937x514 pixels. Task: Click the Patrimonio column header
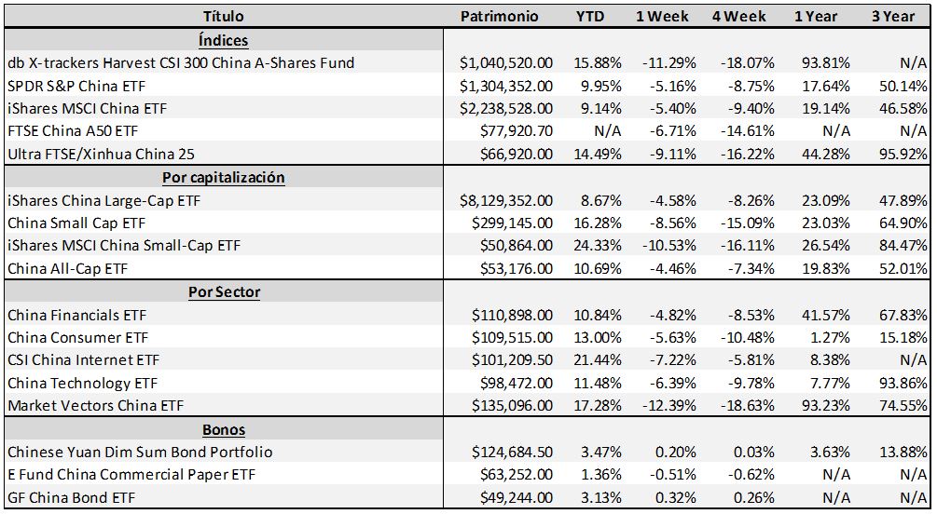click(x=499, y=17)
